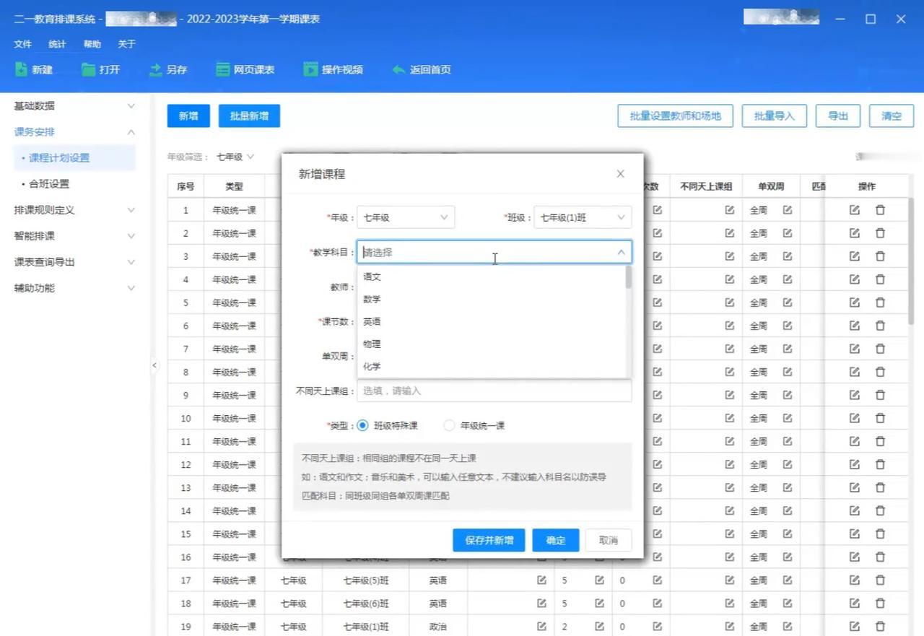Open the 网页课表 toolbar item
The image size is (924, 636).
[x=245, y=69]
